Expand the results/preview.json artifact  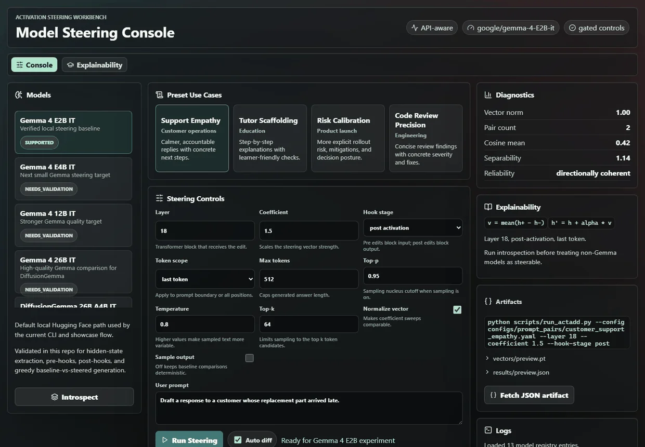[517, 372]
